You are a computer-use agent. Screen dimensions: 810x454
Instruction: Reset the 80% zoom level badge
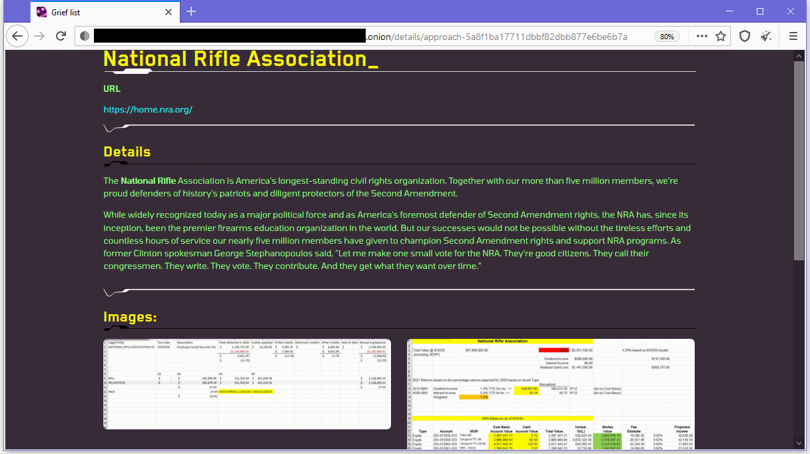coord(667,37)
